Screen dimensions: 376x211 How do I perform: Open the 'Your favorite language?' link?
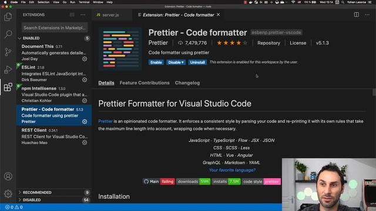point(232,170)
